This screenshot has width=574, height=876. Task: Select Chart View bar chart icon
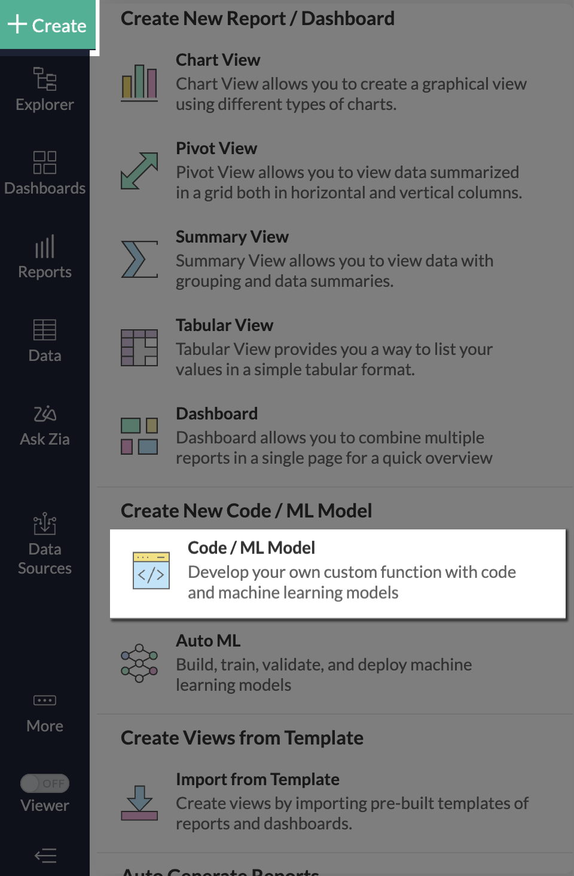(x=139, y=82)
